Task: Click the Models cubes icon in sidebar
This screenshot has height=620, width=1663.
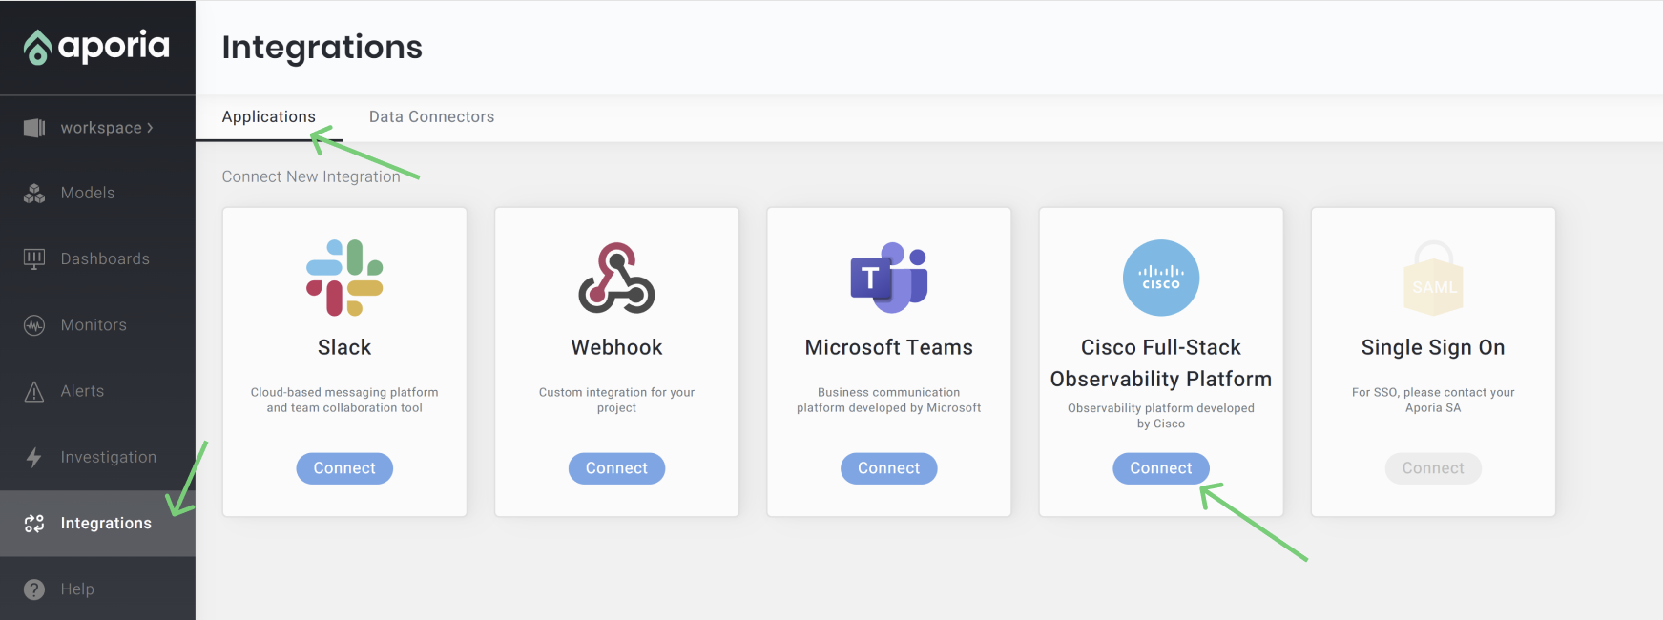Action: click(34, 194)
